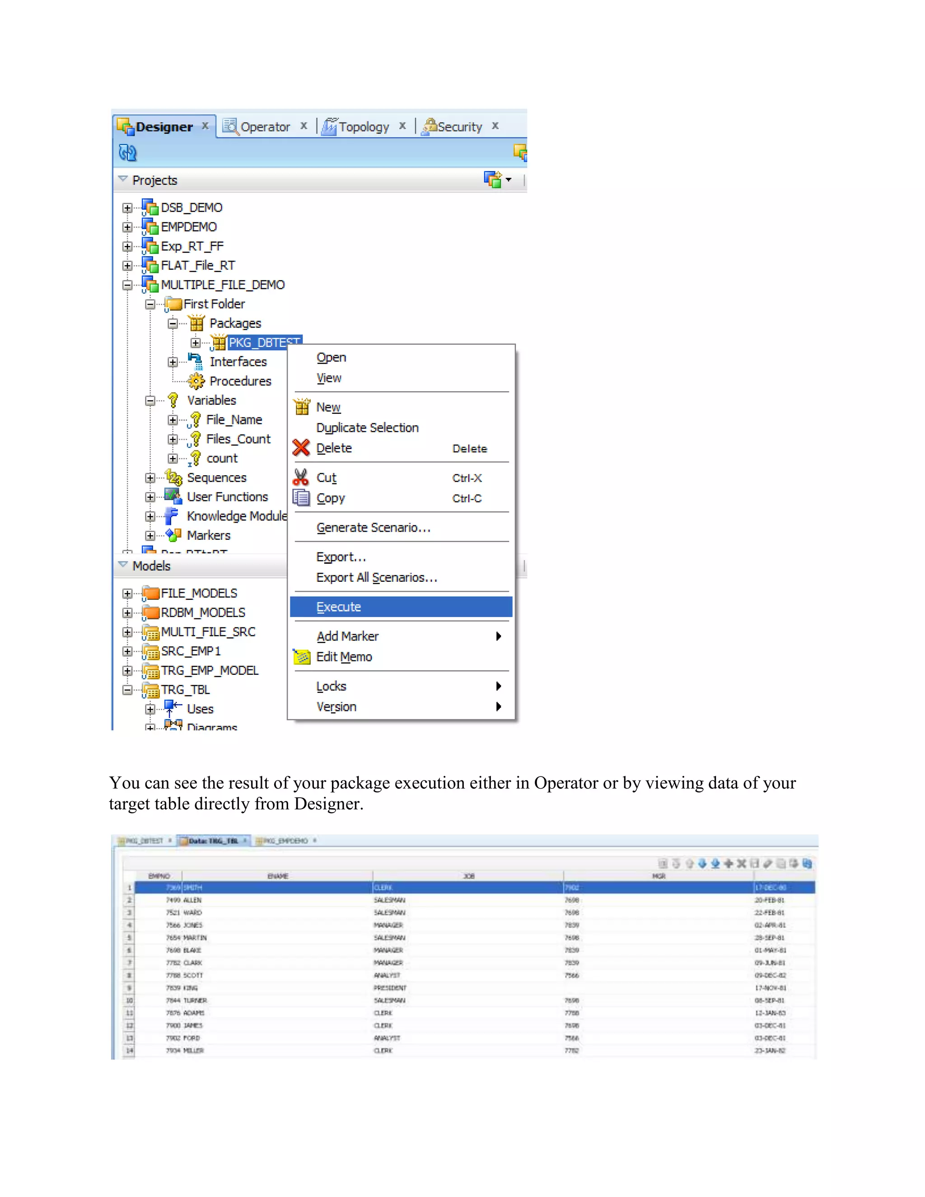Expand the PKG_DBTEST package node
This screenshot has width=925, height=1197.
click(196, 343)
